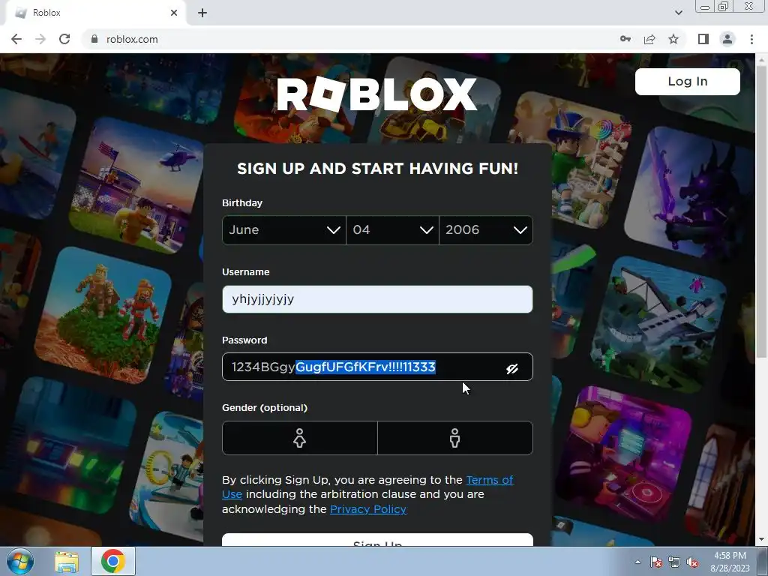The width and height of the screenshot is (768, 576).
Task: Click the Username input field
Action: tap(377, 299)
